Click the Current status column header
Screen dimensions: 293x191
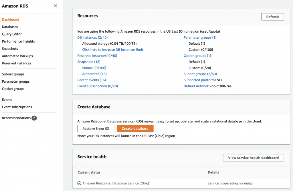click(x=89, y=172)
